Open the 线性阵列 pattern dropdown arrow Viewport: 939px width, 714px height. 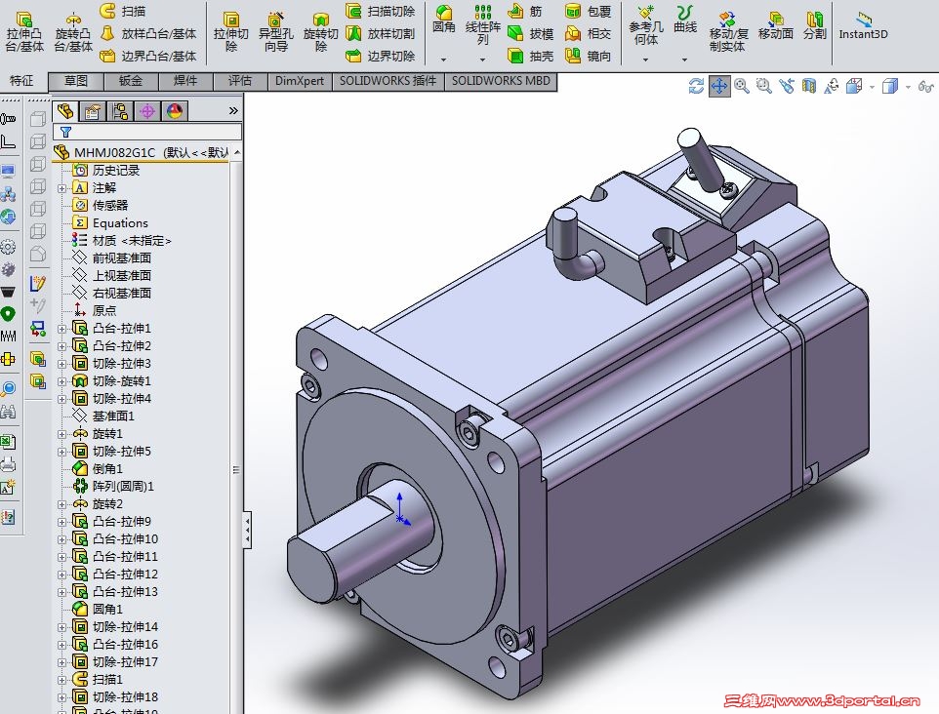point(482,59)
